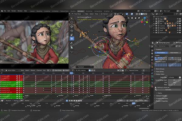Viewport: 182px width, 121px height.
Task: Click the green Y axis on navigation gizmo
Action: click(x=147, y=22)
